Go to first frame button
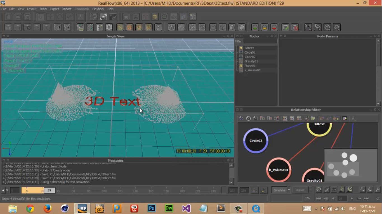 click(318, 198)
